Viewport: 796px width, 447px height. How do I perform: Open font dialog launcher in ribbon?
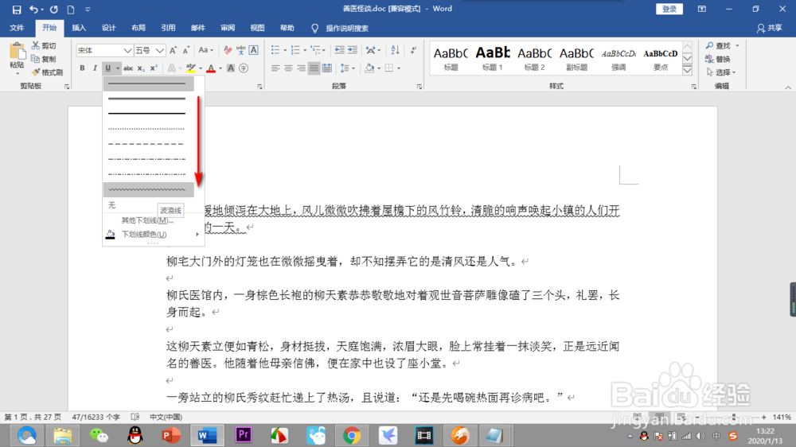[x=259, y=87]
